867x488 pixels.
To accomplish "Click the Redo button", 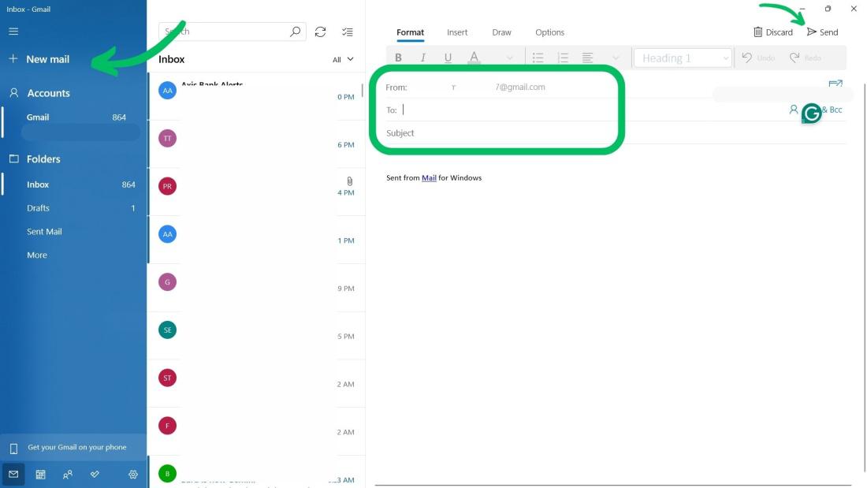I will 806,58.
